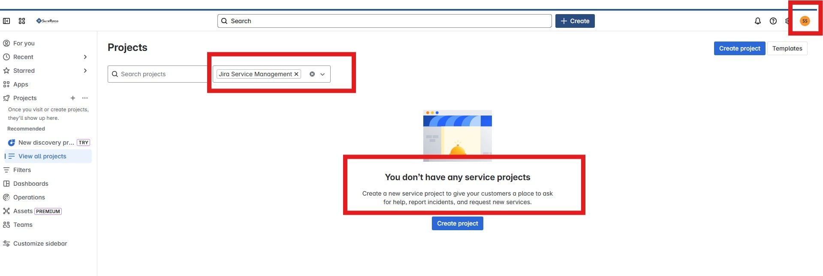Expand the Starred chevron
Screen dimensions: 823x276
pos(85,71)
